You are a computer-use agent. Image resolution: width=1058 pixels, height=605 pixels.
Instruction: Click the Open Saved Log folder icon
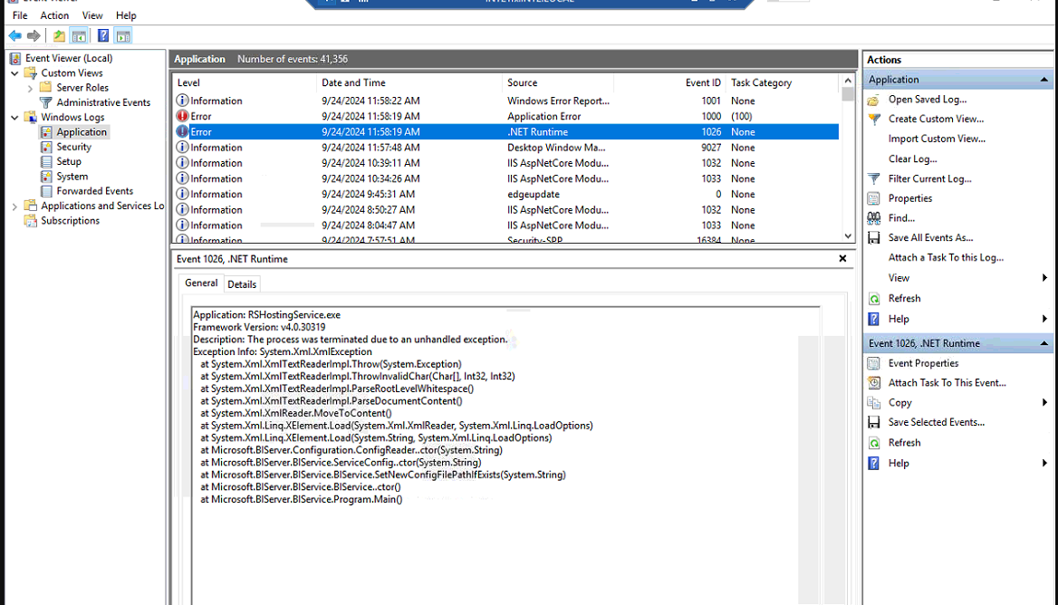point(873,99)
